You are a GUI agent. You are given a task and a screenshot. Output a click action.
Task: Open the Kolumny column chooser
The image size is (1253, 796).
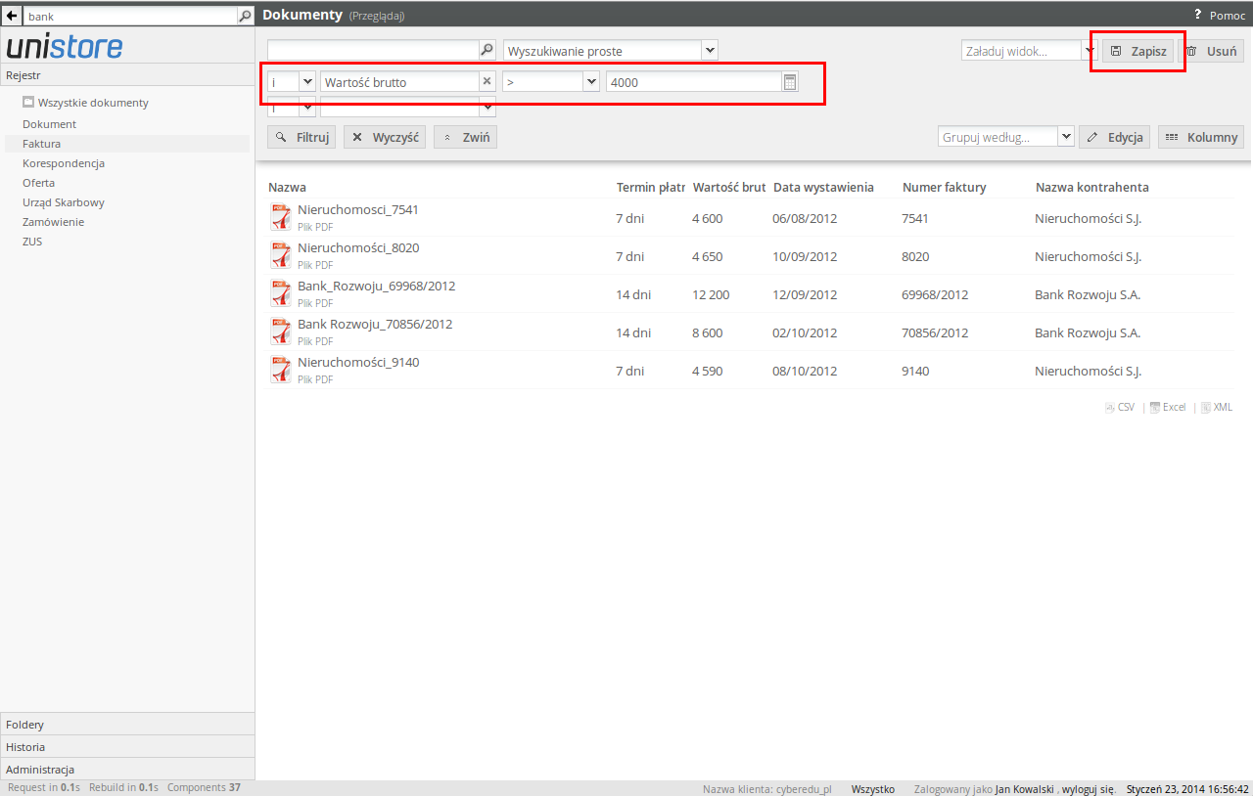click(x=1201, y=137)
